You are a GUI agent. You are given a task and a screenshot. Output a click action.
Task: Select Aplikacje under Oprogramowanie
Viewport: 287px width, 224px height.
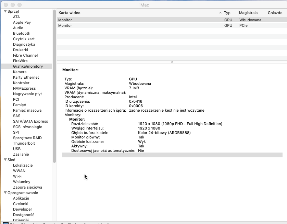tap(21, 199)
